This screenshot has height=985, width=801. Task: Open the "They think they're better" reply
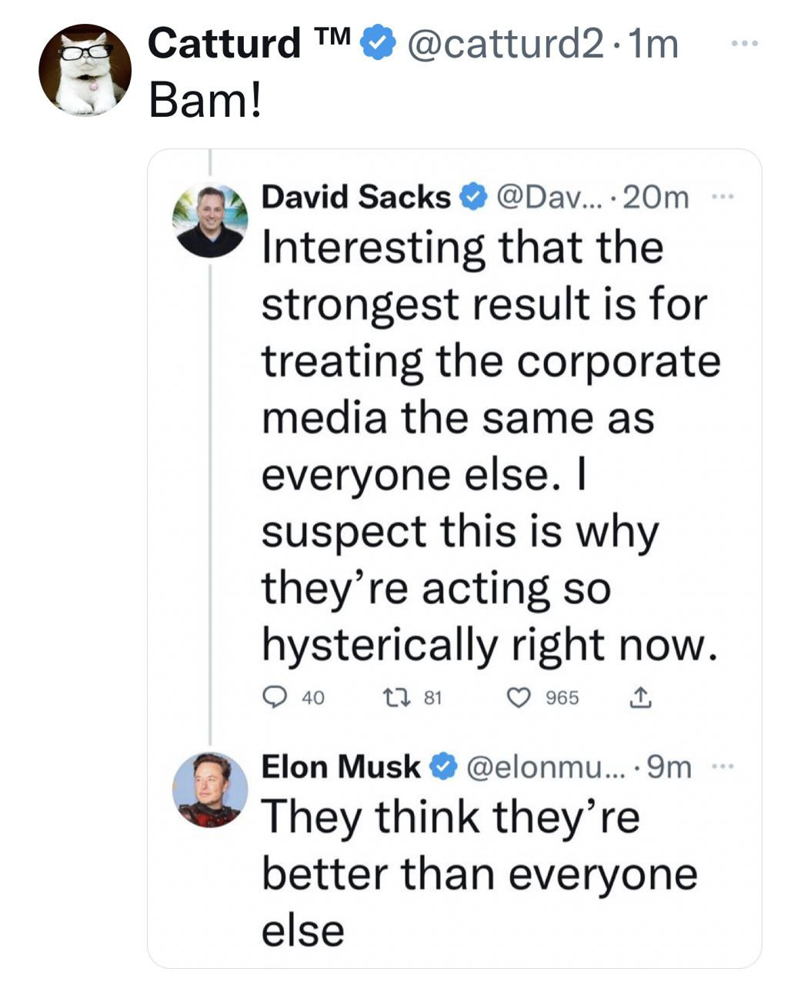[x=479, y=873]
